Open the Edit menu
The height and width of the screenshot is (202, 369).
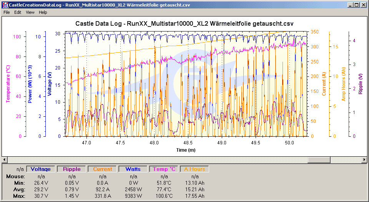point(18,12)
